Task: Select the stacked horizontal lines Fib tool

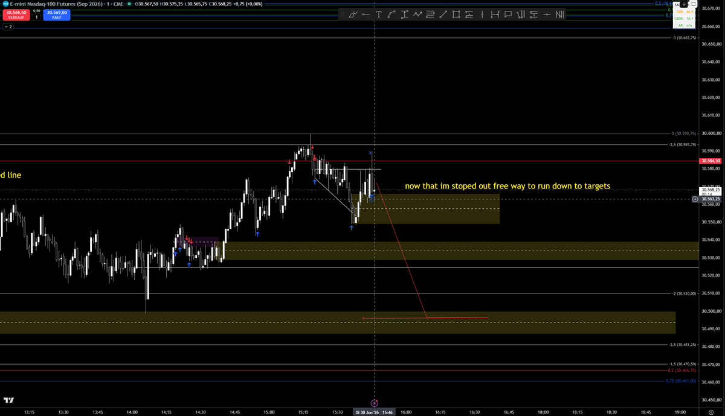Action: pos(430,14)
